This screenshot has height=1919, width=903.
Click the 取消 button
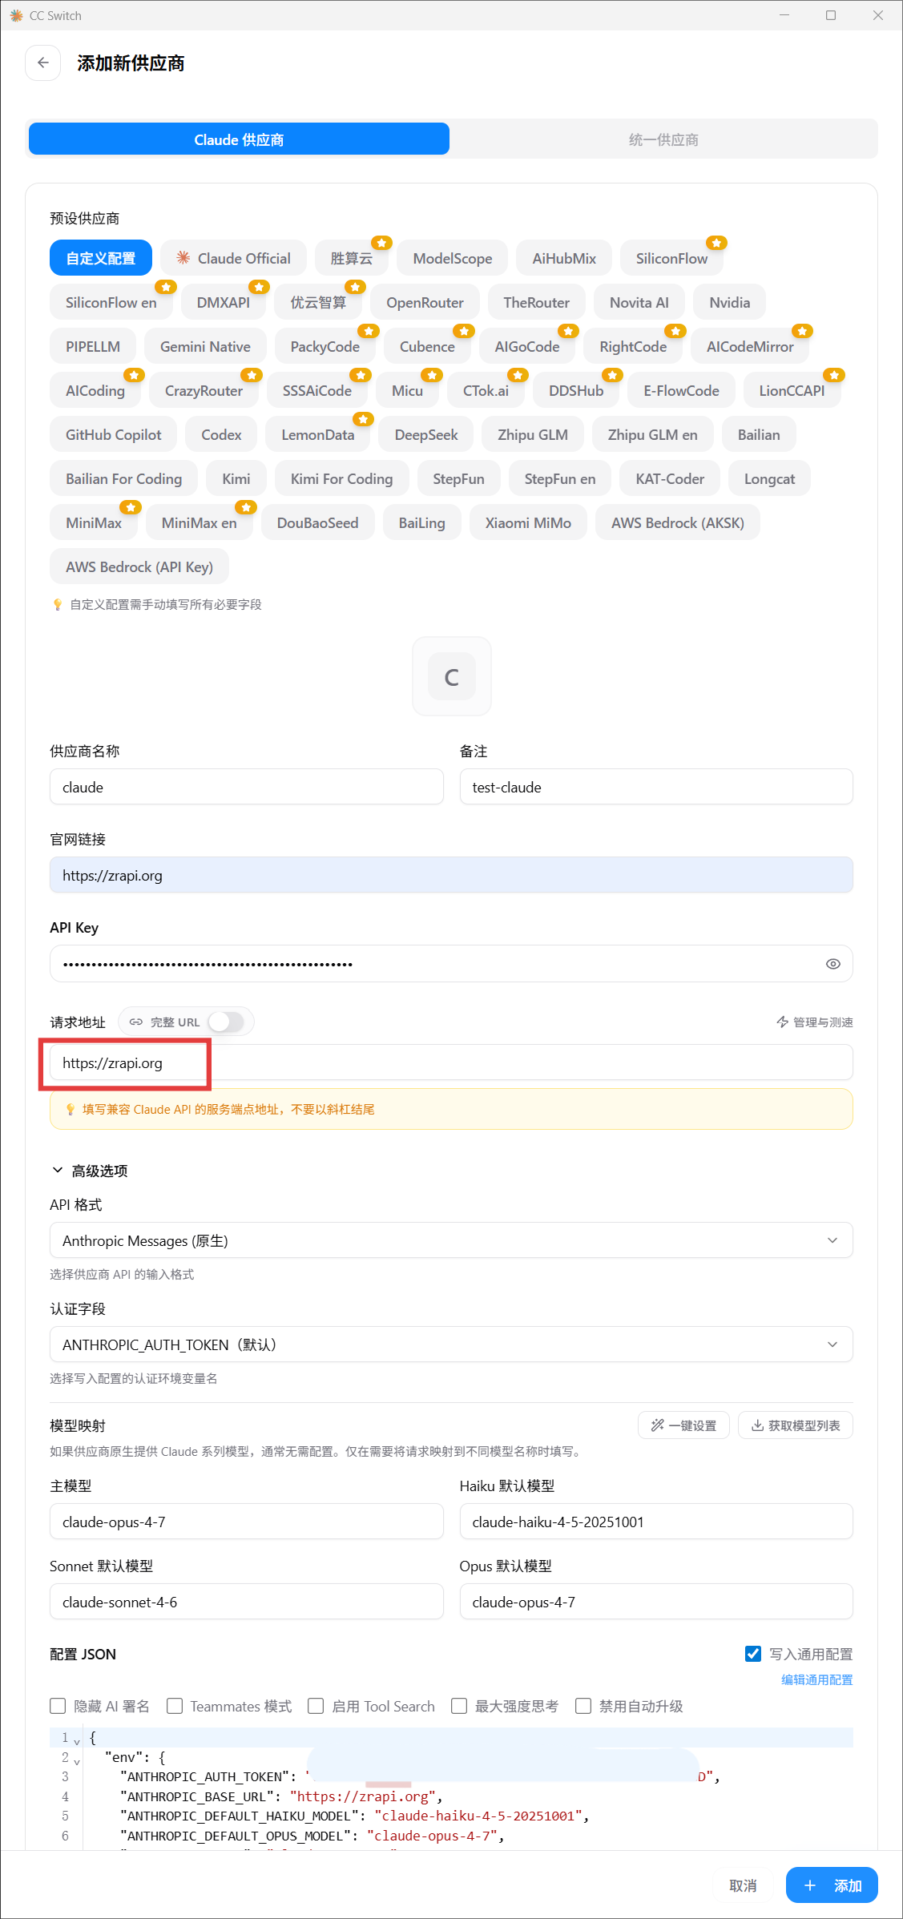(x=743, y=1885)
